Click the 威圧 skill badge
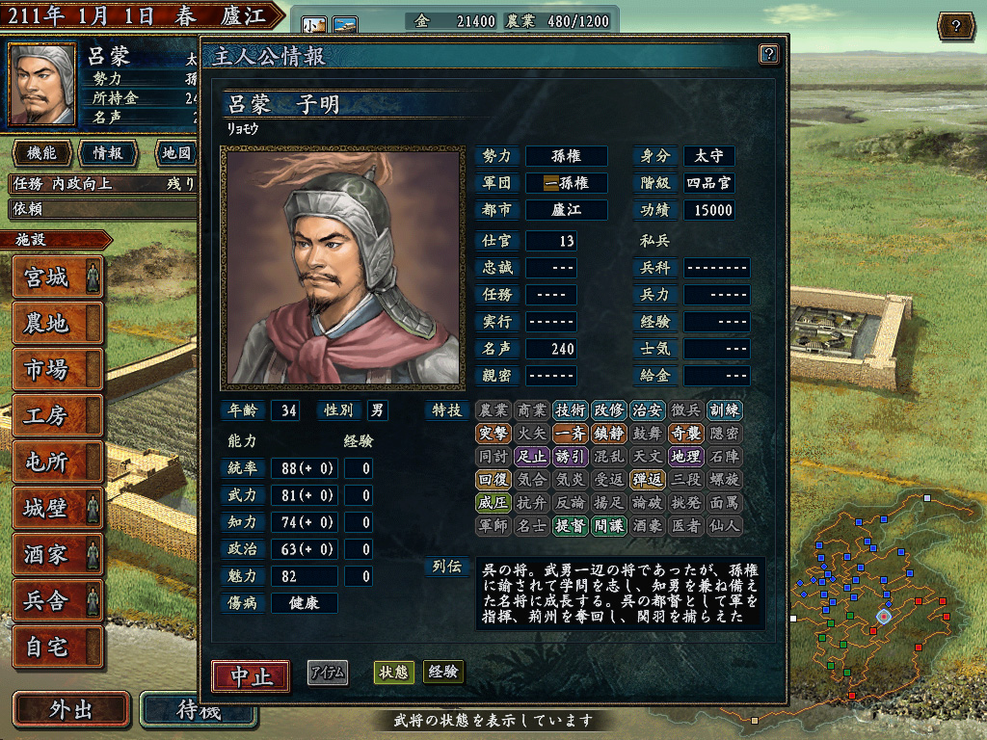 (x=493, y=503)
